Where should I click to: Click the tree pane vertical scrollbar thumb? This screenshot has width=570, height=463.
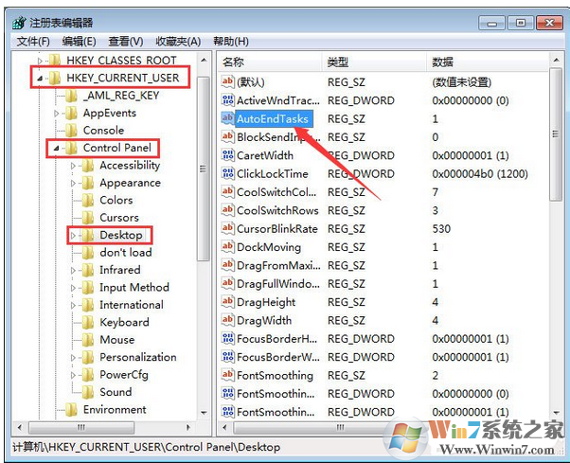click(x=204, y=169)
